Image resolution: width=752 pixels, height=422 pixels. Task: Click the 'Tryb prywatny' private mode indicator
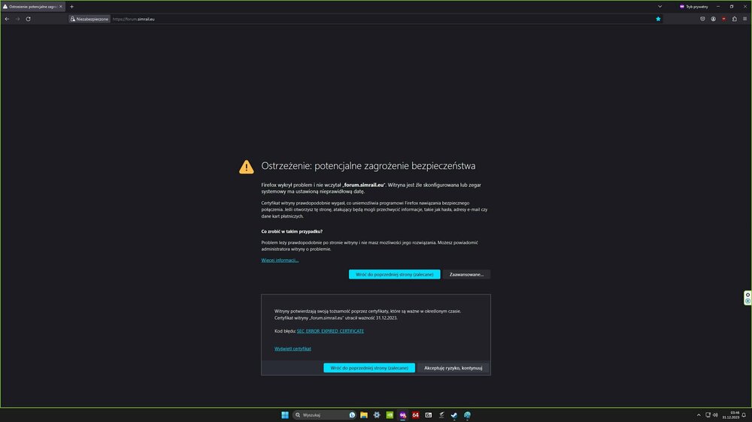693,7
